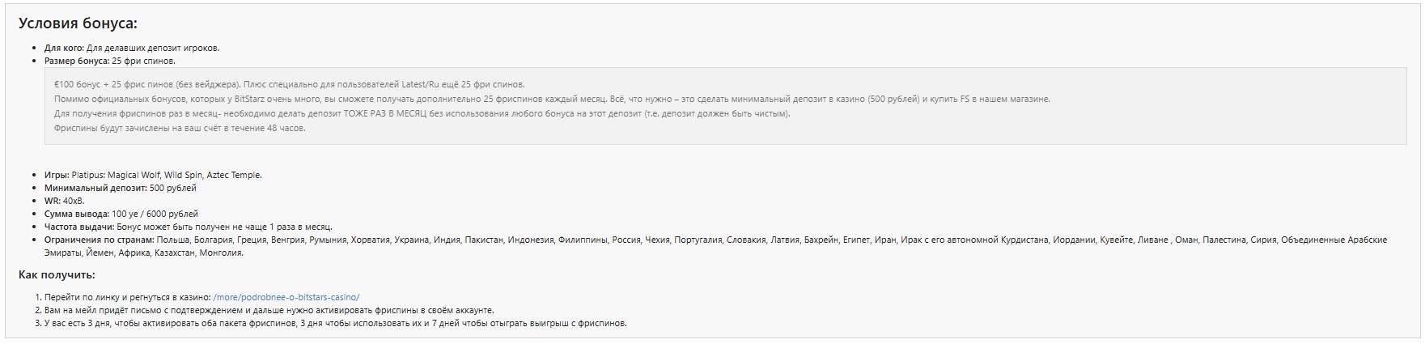The height and width of the screenshot is (344, 1425).
Task: Click the "Aztec Temple" game name
Action: pos(234,175)
